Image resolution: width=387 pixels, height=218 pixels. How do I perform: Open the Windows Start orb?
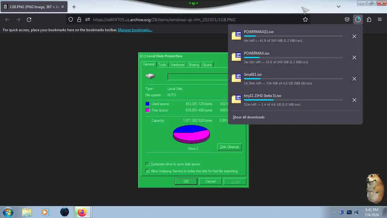point(8,212)
